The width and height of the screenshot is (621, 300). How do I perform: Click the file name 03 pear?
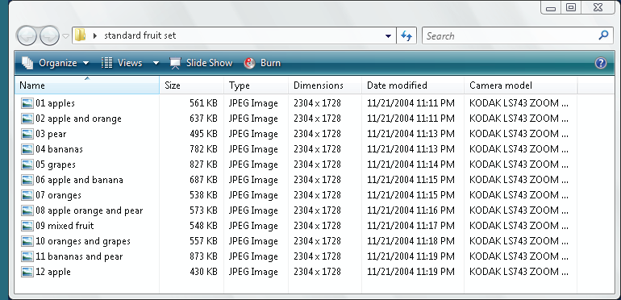pos(51,134)
